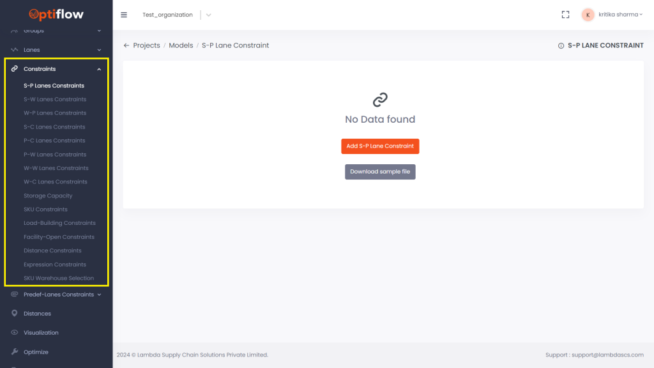654x368 pixels.
Task: Click Add S-P Lane Constraint button
Action: (380, 146)
